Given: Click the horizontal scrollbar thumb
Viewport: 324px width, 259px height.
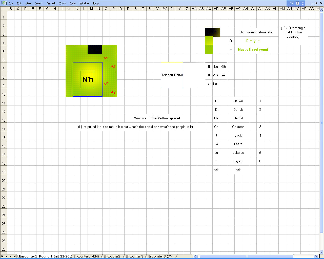Looking at the screenshot, I should tap(247, 256).
